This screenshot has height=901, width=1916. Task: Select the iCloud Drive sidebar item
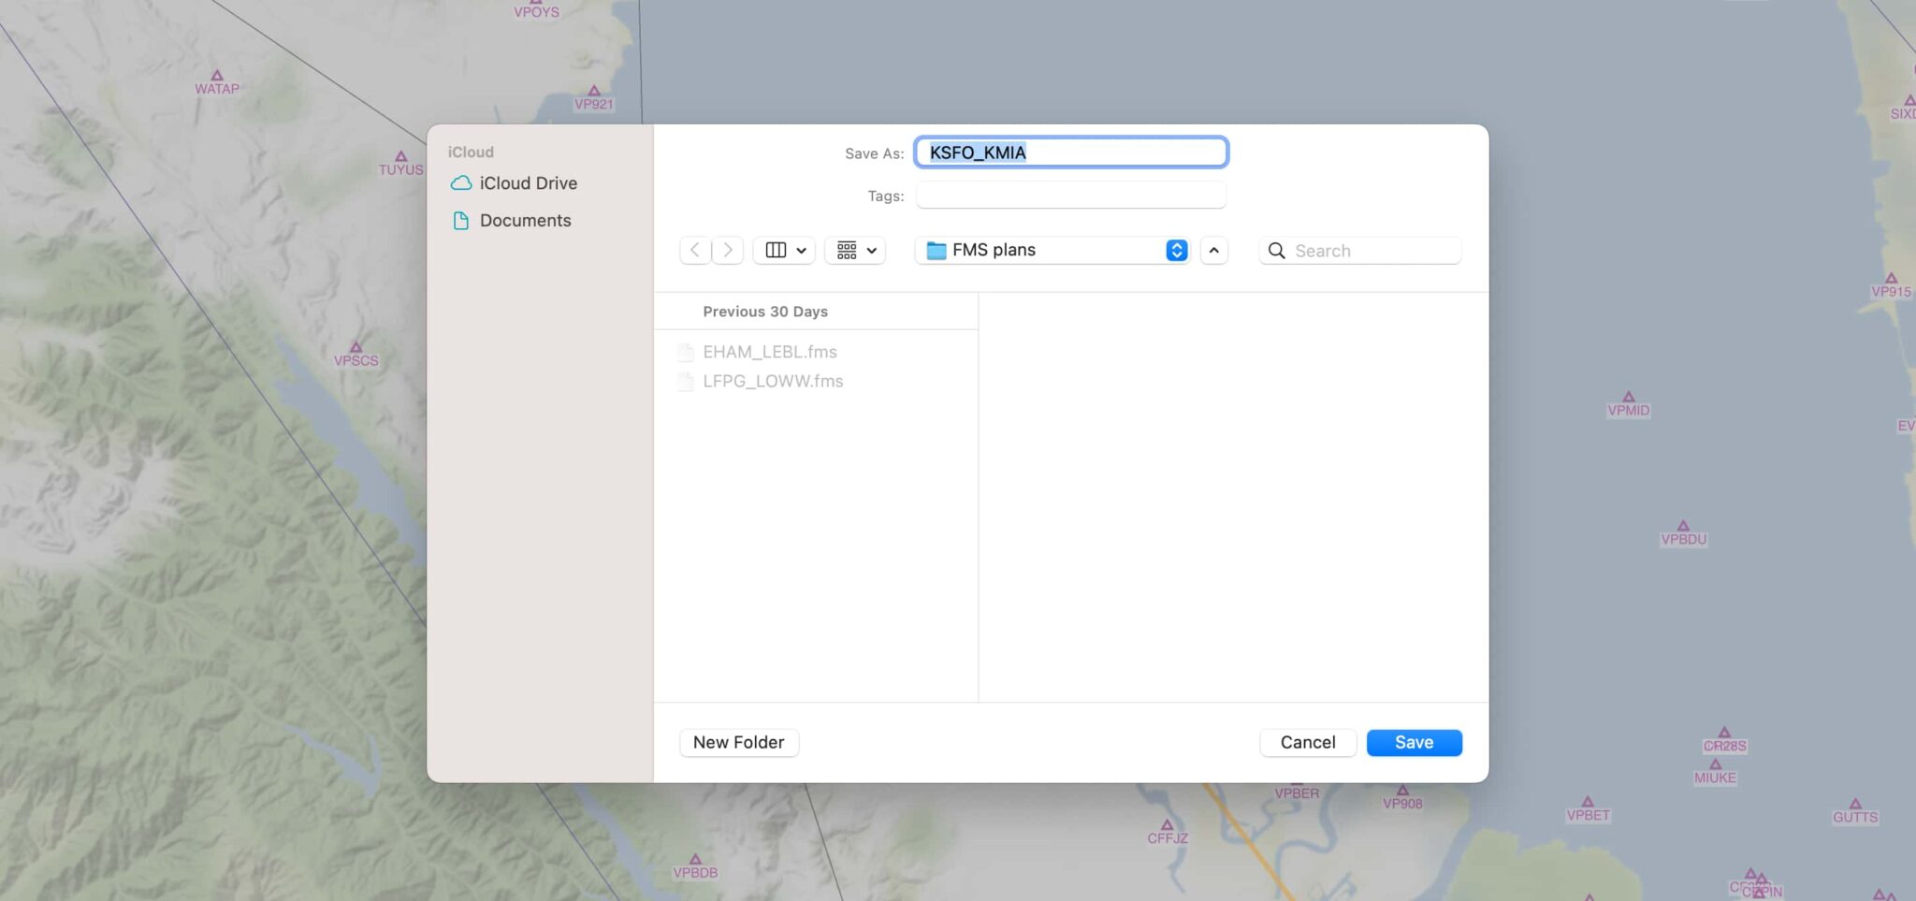point(528,182)
